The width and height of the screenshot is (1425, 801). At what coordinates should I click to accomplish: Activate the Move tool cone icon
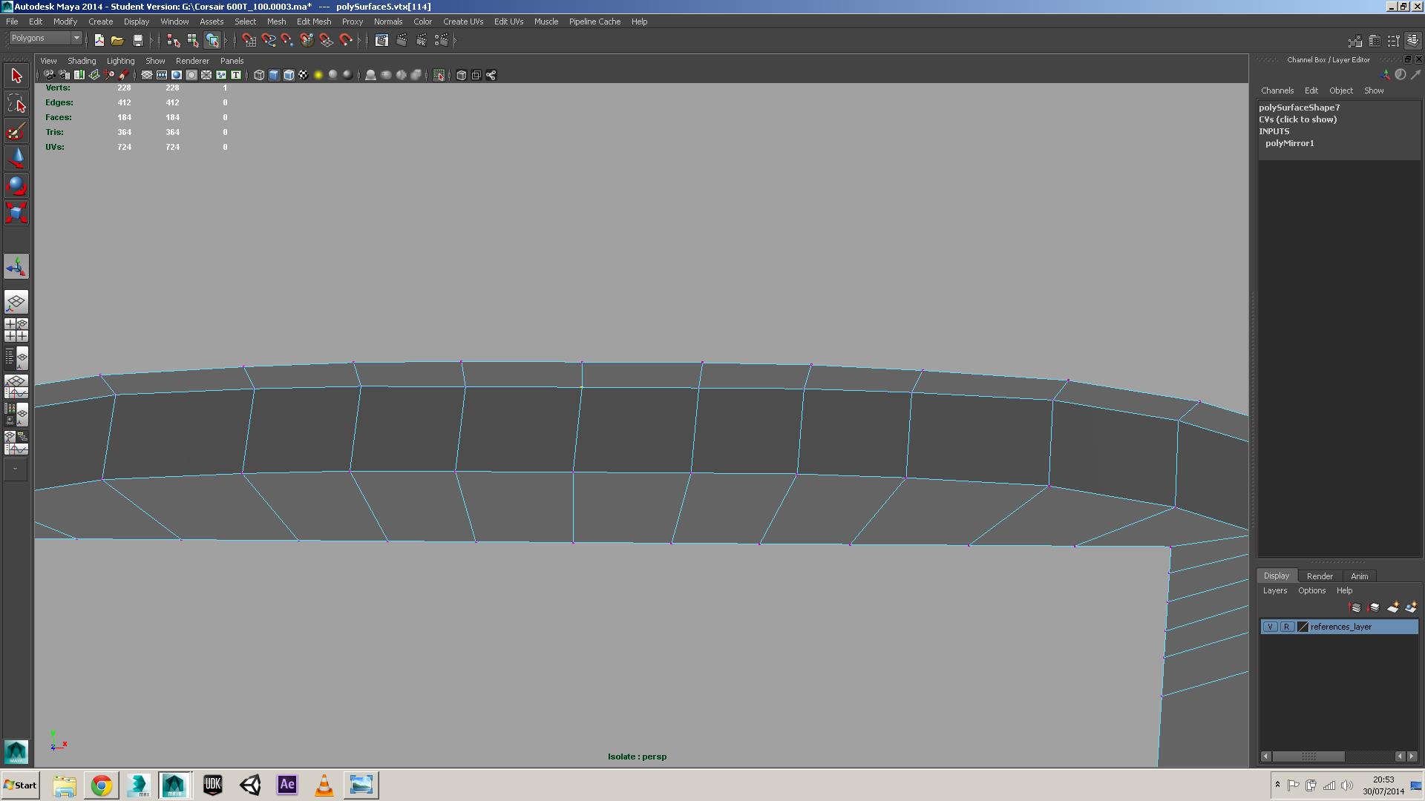click(16, 157)
